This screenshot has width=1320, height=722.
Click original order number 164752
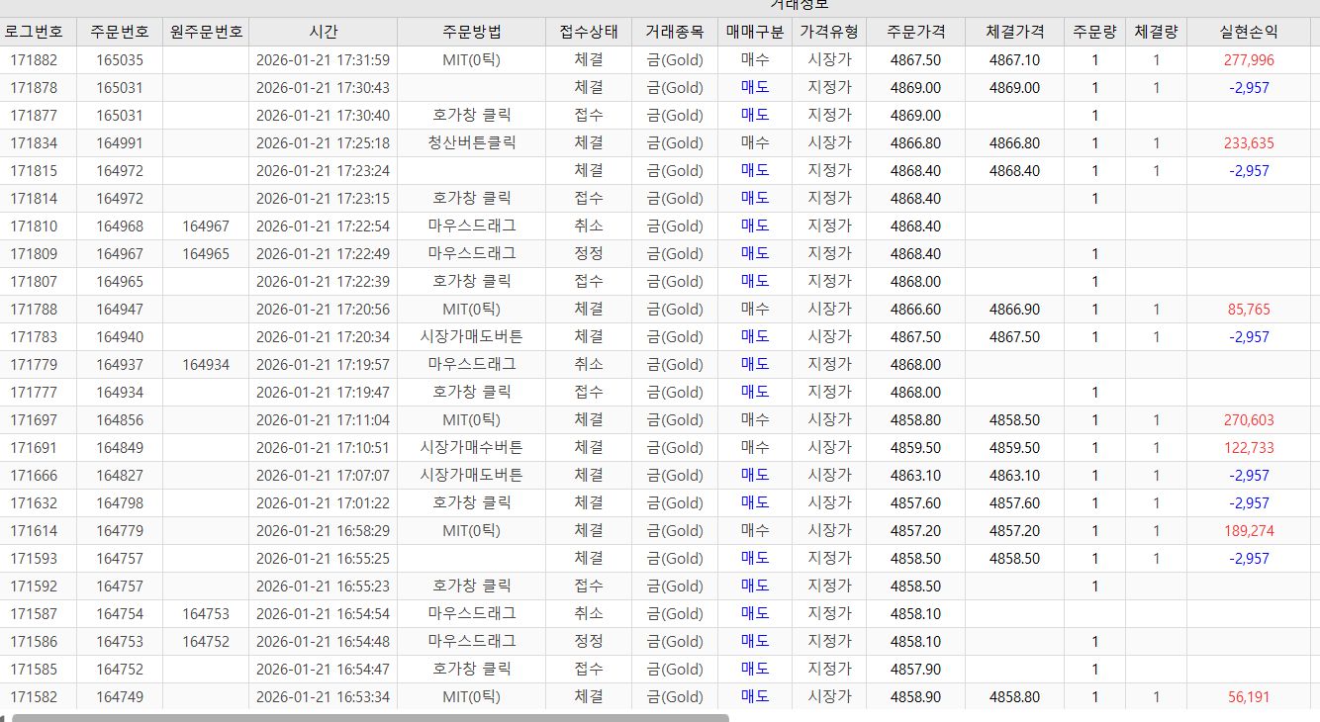point(206,642)
